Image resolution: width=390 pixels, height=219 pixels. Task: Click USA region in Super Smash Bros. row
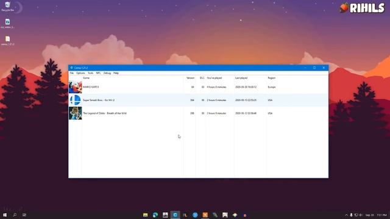(x=270, y=100)
